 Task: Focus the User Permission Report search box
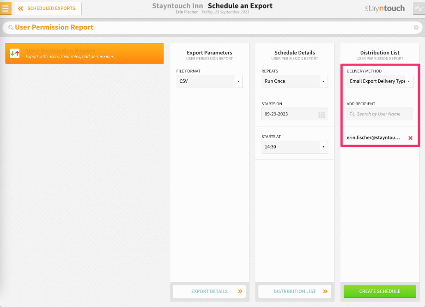click(212, 27)
